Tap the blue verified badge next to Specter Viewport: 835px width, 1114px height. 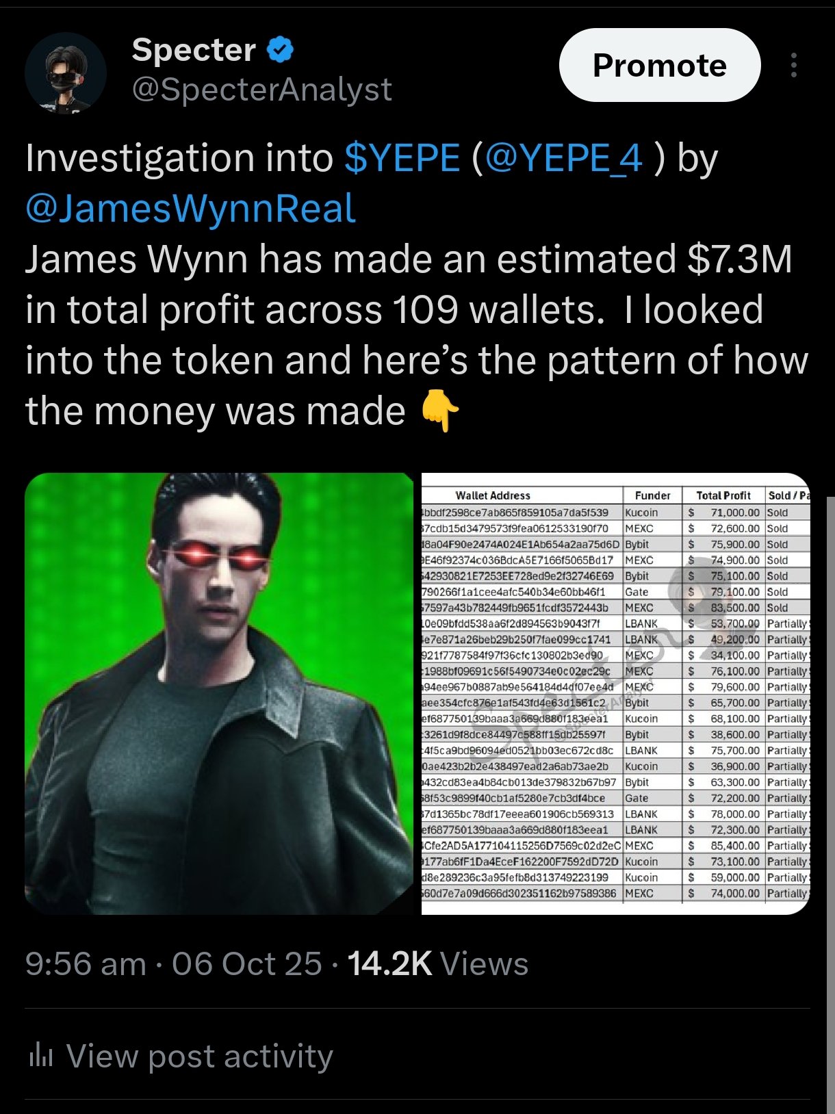pyautogui.click(x=279, y=50)
